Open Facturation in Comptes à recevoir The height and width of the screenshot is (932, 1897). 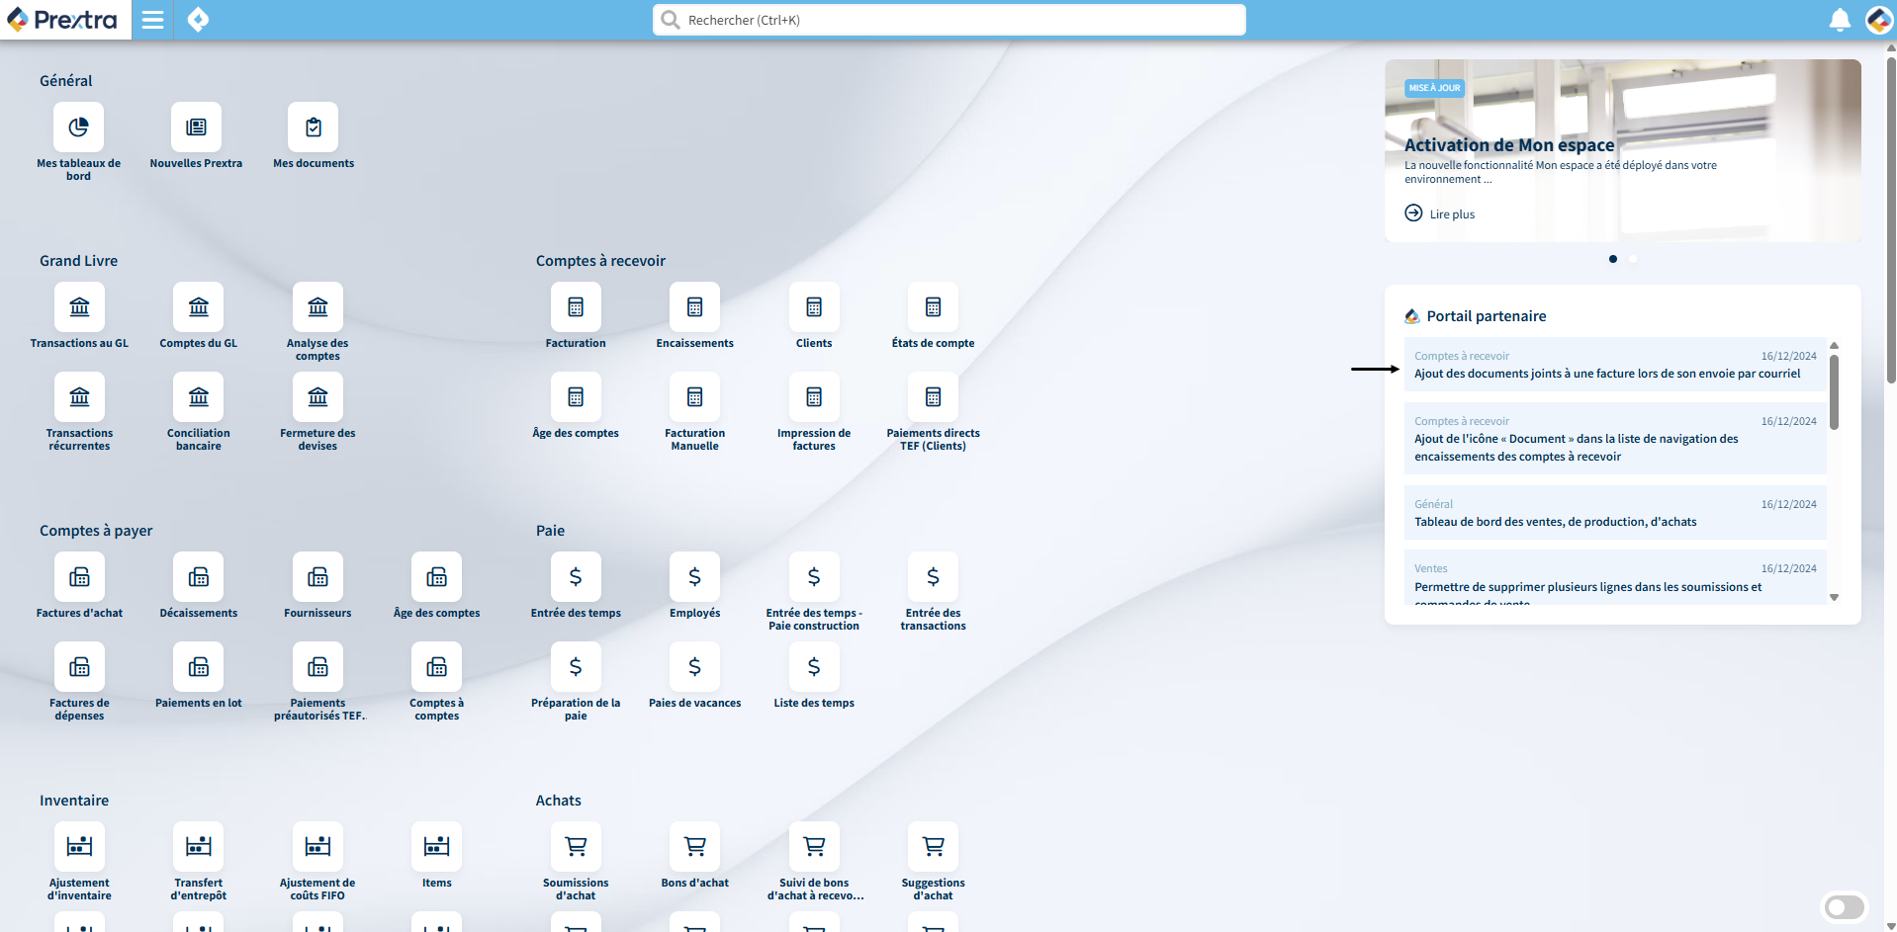(576, 307)
